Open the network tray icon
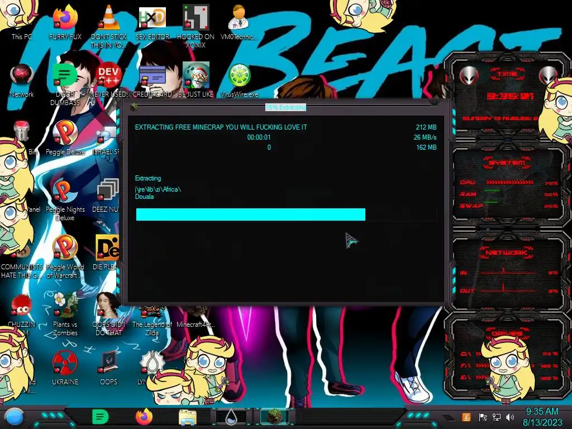Image resolution: width=572 pixels, height=429 pixels. (x=497, y=417)
